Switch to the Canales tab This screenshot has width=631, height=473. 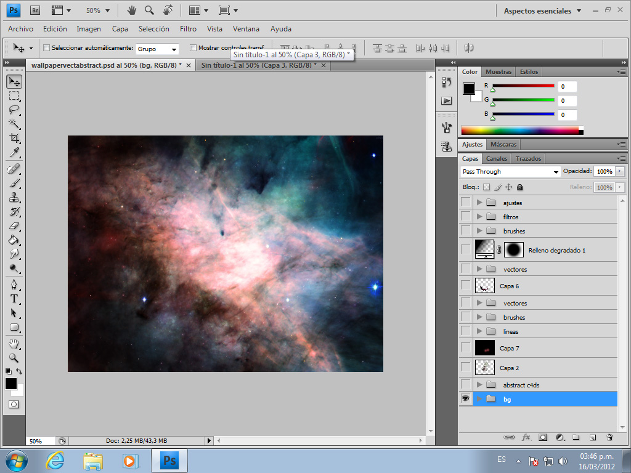[497, 159]
